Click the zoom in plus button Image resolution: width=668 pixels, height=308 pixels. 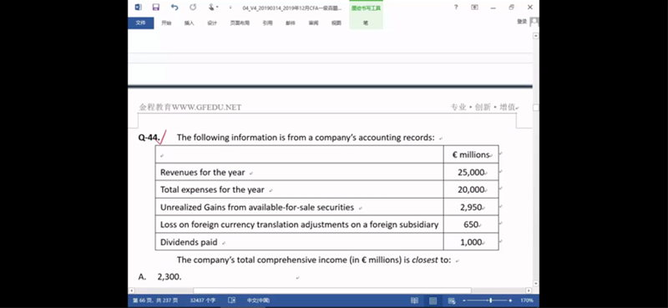pyautogui.click(x=510, y=300)
